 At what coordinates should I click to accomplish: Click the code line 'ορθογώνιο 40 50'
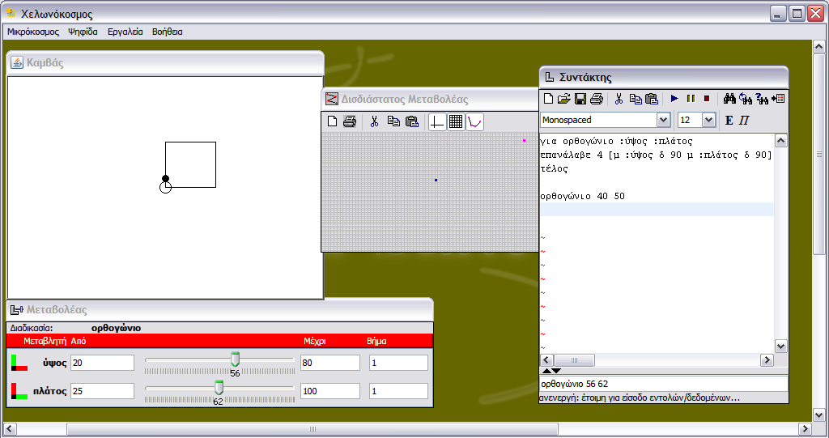[583, 196]
